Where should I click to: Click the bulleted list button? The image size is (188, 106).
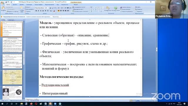pos(59,8)
